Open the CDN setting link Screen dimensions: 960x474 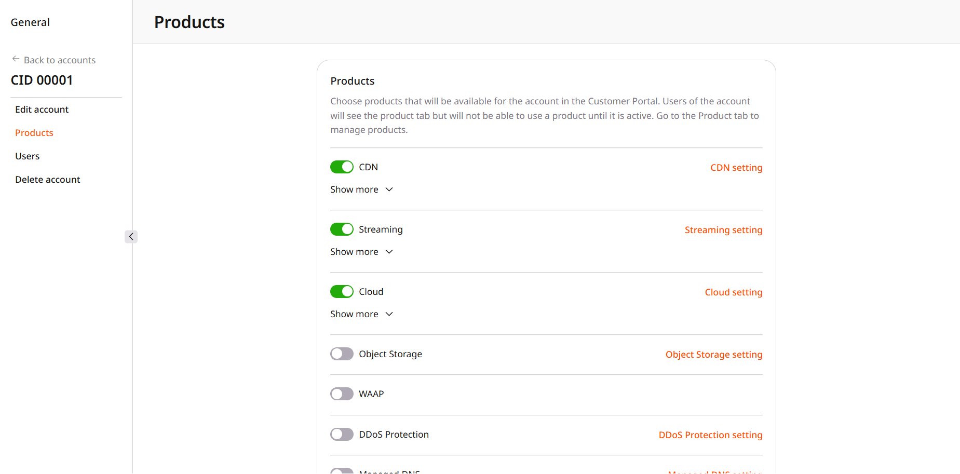tap(736, 168)
